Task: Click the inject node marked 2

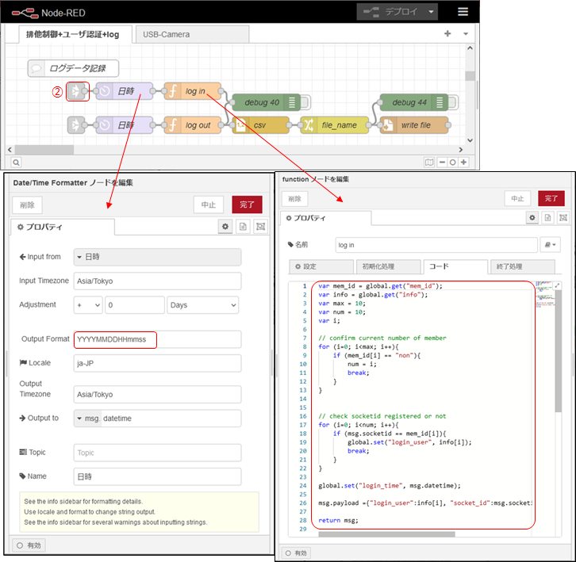Action: point(78,92)
